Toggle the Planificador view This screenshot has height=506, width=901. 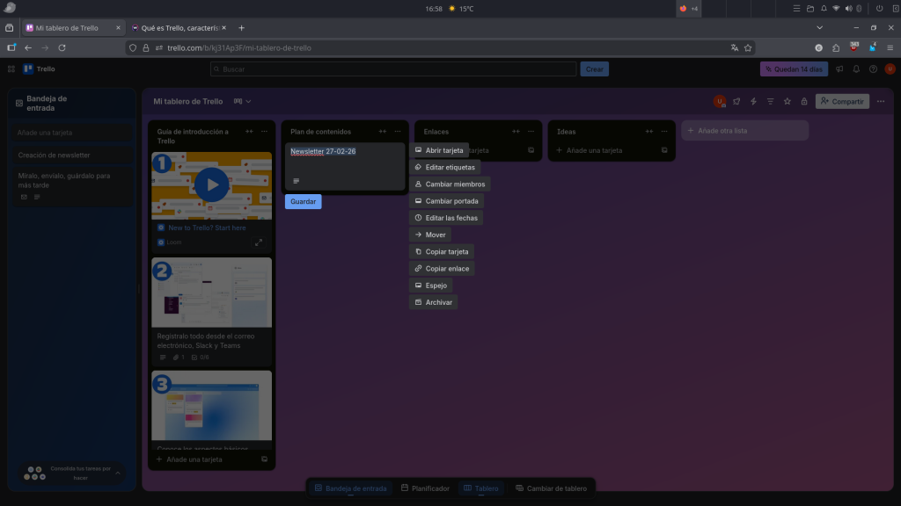tap(425, 488)
